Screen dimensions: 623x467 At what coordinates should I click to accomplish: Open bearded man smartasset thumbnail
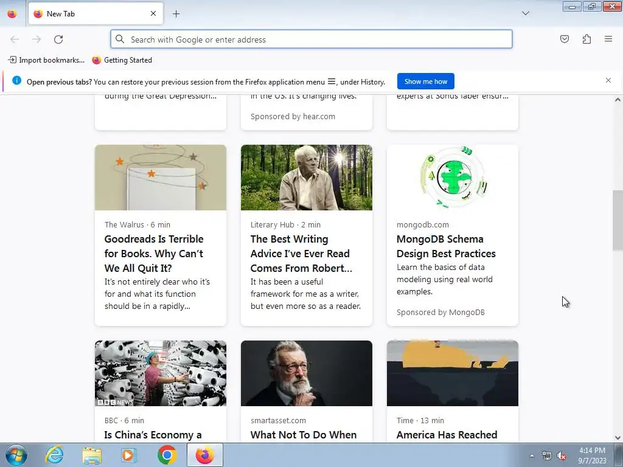coord(307,373)
